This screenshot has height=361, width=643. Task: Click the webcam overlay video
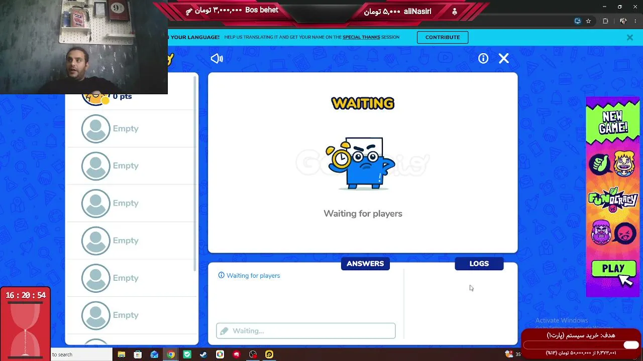(84, 47)
